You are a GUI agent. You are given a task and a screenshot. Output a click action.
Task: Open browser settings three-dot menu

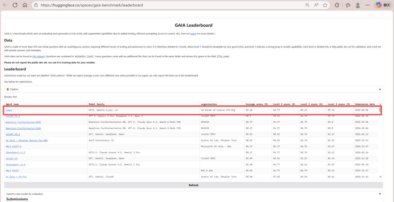point(367,5)
